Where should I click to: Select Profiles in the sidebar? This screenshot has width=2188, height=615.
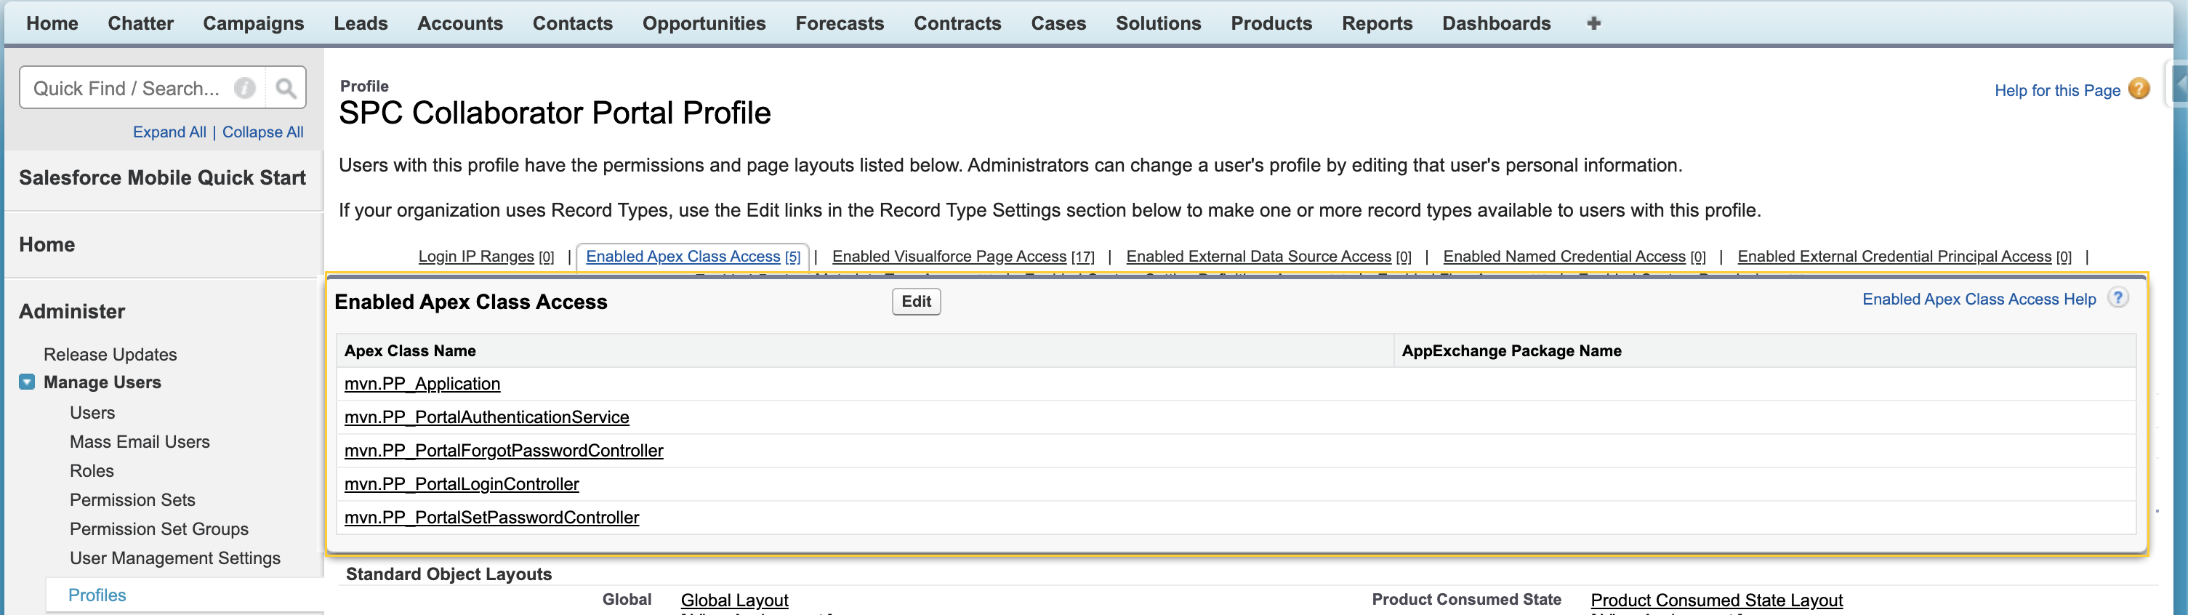point(97,595)
